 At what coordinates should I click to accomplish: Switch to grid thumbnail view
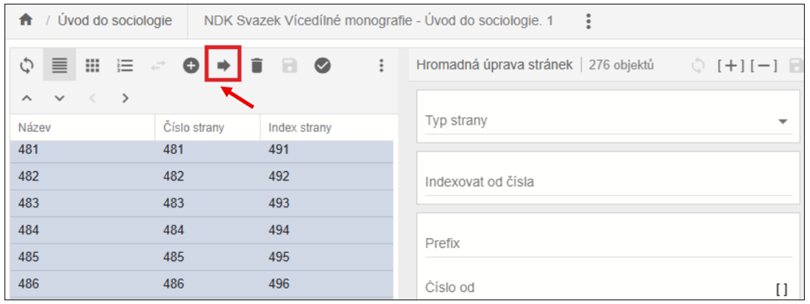click(x=91, y=66)
